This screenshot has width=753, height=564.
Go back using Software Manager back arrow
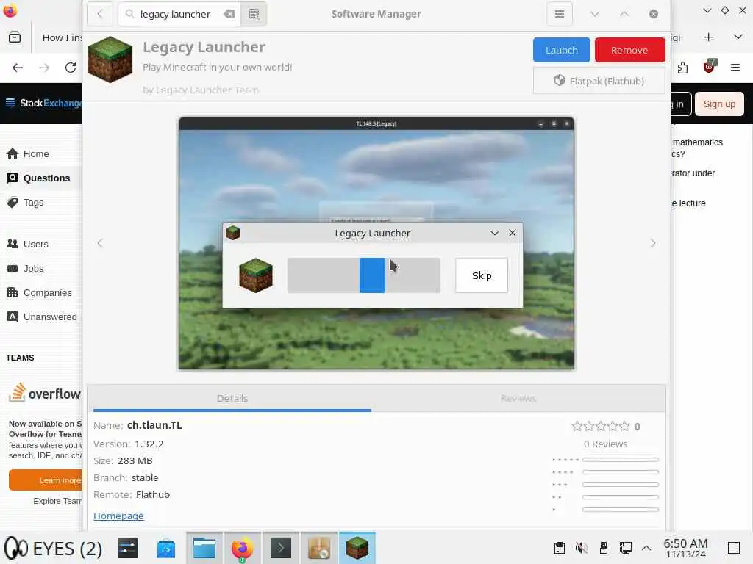[x=100, y=14]
